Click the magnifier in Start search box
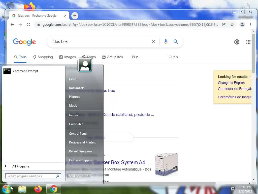 point(58,176)
